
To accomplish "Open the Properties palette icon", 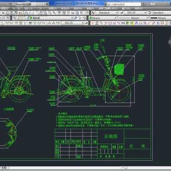I will [x=59, y=13].
